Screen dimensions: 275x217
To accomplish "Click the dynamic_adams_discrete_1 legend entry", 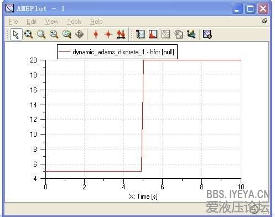I will 117,52.
